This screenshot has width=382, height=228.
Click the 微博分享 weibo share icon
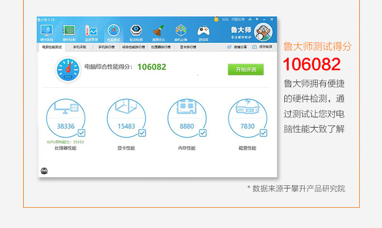pyautogui.click(x=229, y=47)
